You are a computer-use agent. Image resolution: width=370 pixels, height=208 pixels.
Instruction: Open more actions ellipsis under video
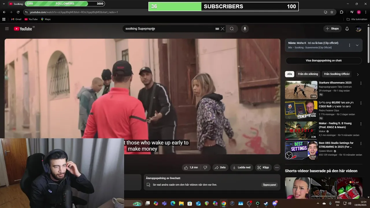(277, 168)
